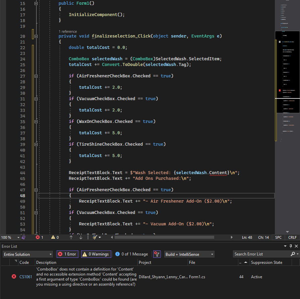This screenshot has width=300, height=299.
Task: Collapse the VacuumCheckBox if block on line 31
Action: click(x=36, y=99)
